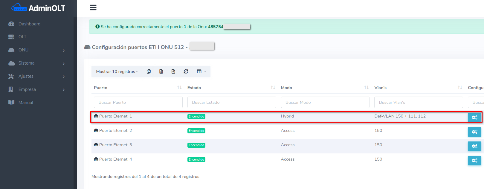Click gear button on Puerto Eternet 3 row
Image resolution: width=484 pixels, height=189 pixels.
(474, 146)
